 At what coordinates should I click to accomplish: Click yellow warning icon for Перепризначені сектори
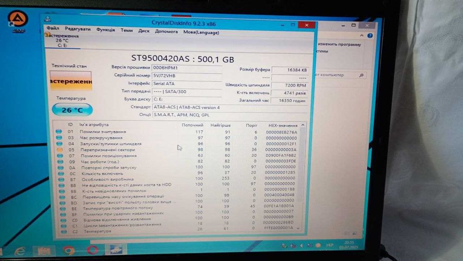60,150
